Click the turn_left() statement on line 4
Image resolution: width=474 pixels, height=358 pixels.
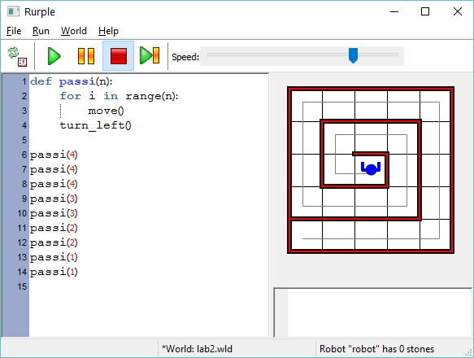pyautogui.click(x=95, y=125)
